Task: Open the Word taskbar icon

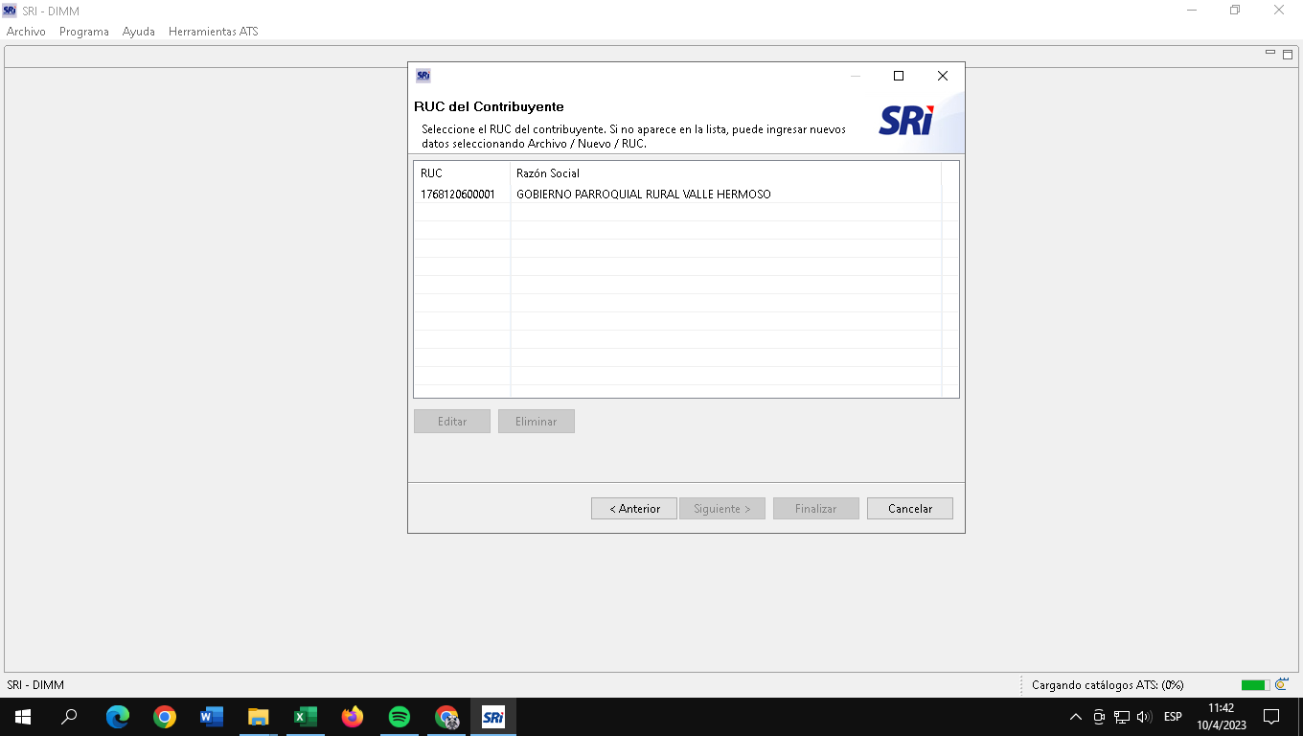Action: coord(212,717)
